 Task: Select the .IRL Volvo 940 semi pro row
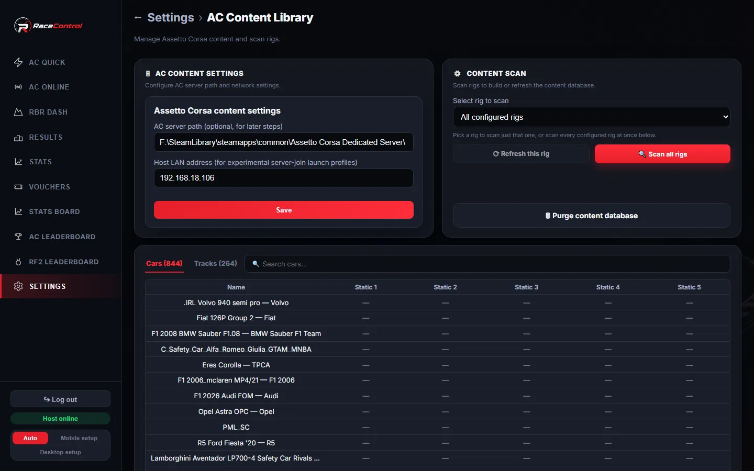coord(437,302)
